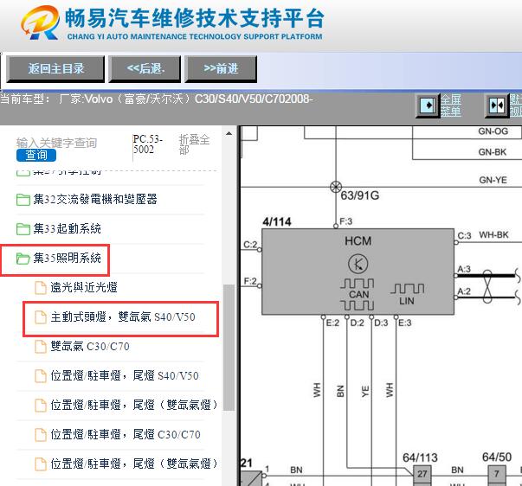Click the CAN label in HCM block
The height and width of the screenshot is (486, 522).
click(358, 294)
